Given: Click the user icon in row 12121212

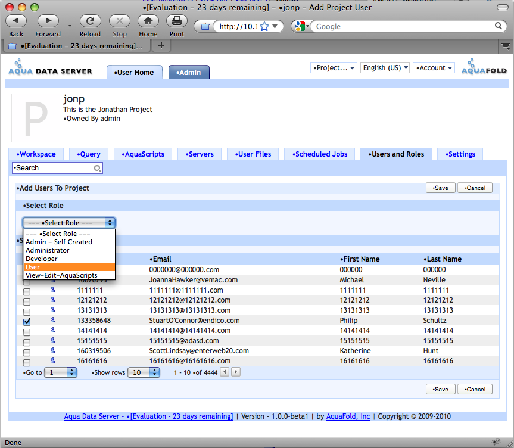Looking at the screenshot, I should (x=52, y=300).
